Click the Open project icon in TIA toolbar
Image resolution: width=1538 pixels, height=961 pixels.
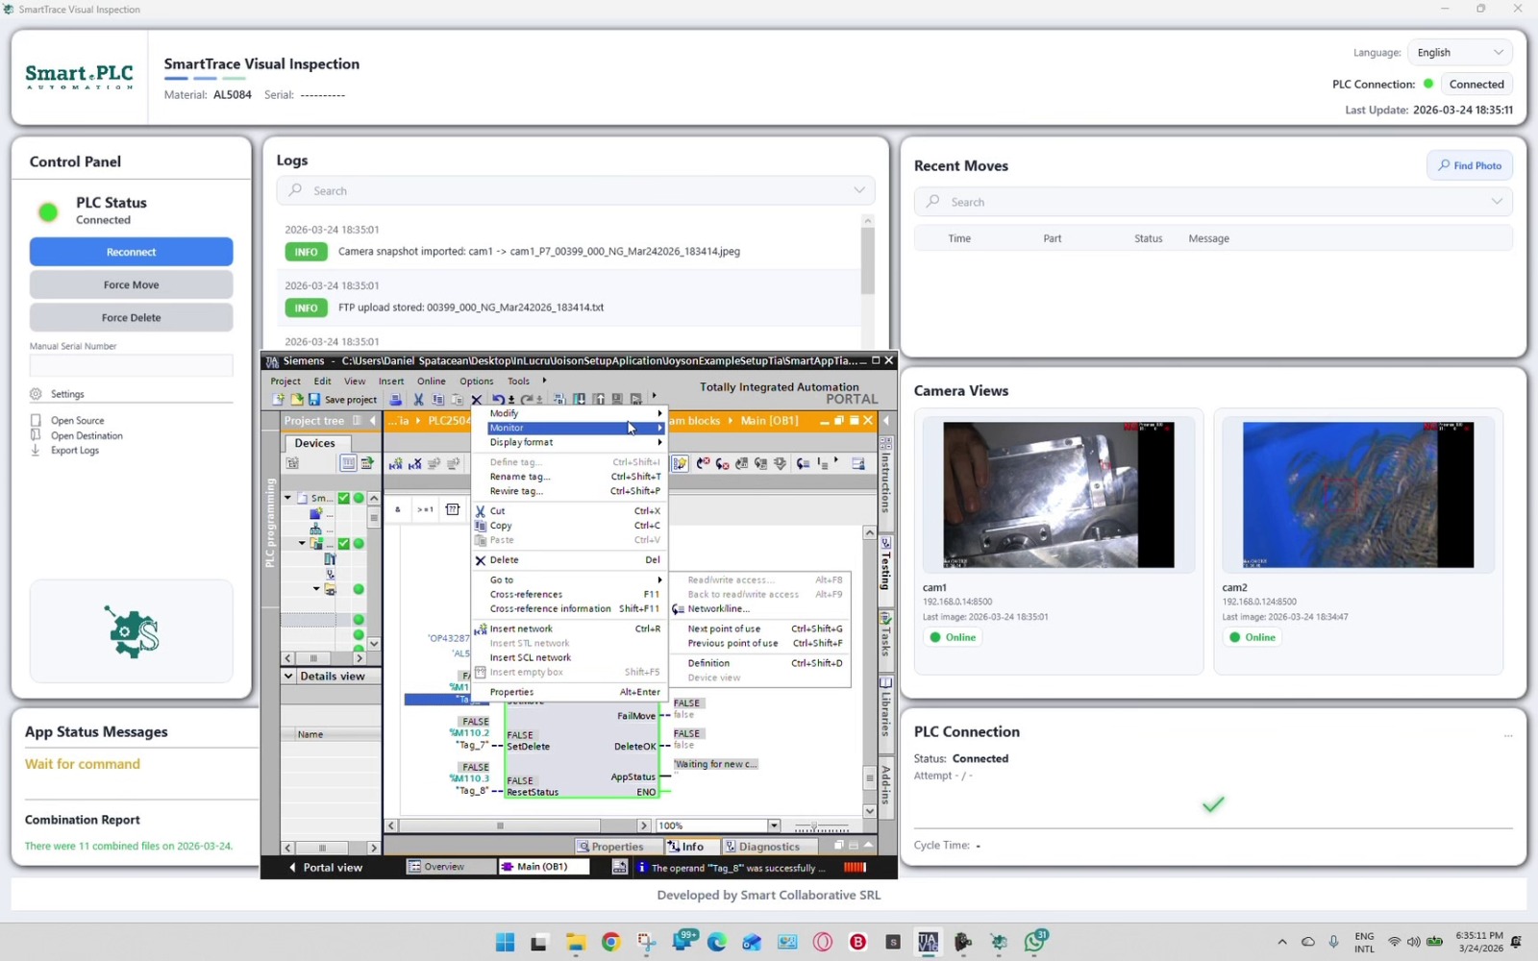pos(297,400)
